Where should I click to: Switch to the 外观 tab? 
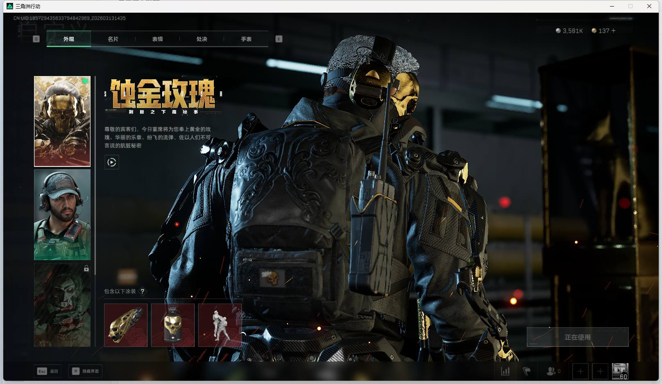pyautogui.click(x=69, y=39)
